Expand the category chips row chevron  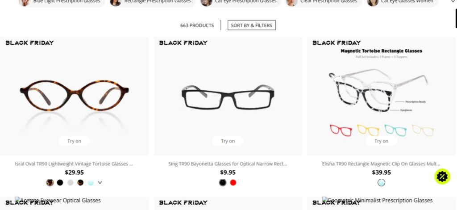click(x=453, y=2)
